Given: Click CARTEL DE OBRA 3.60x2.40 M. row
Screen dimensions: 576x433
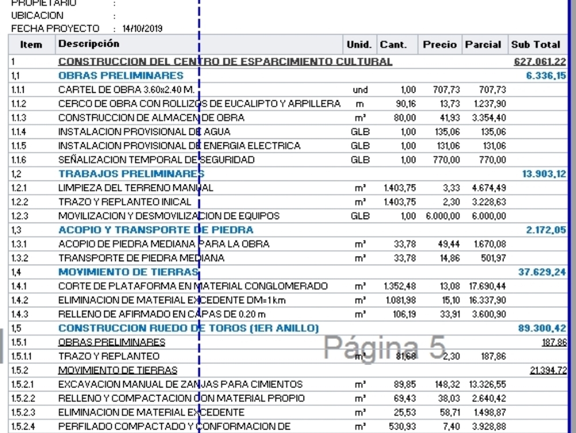Looking at the screenshot, I should point(287,90).
